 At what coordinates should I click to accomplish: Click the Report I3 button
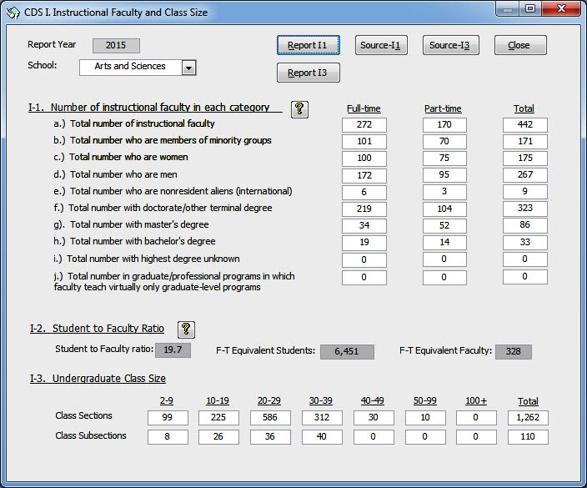[x=308, y=73]
